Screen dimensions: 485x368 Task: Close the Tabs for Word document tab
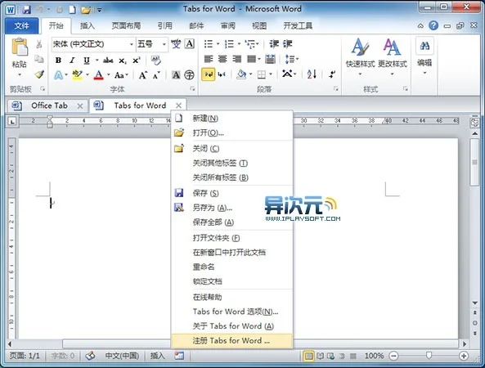point(178,105)
